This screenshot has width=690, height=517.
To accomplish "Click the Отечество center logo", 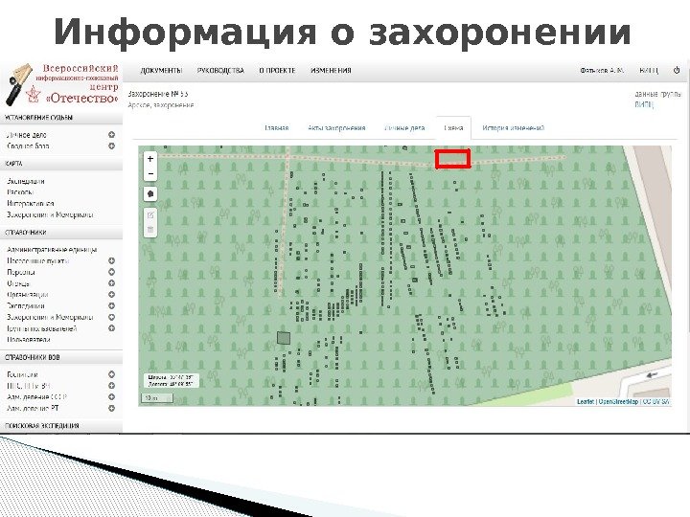I will (x=61, y=85).
